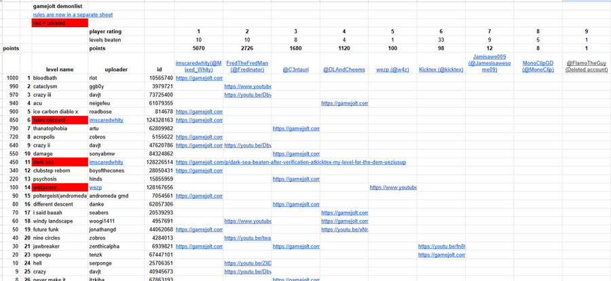Select the 'cataclysm' level name cell
Image resolution: width=611 pixels, height=281 pixels.
tap(60, 86)
